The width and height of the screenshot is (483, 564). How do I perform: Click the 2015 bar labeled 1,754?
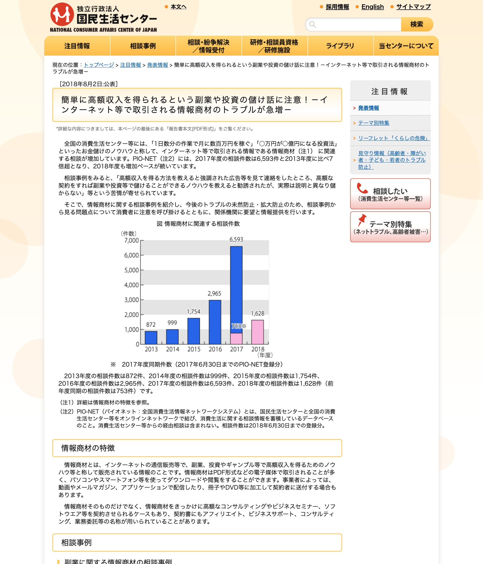[194, 331]
